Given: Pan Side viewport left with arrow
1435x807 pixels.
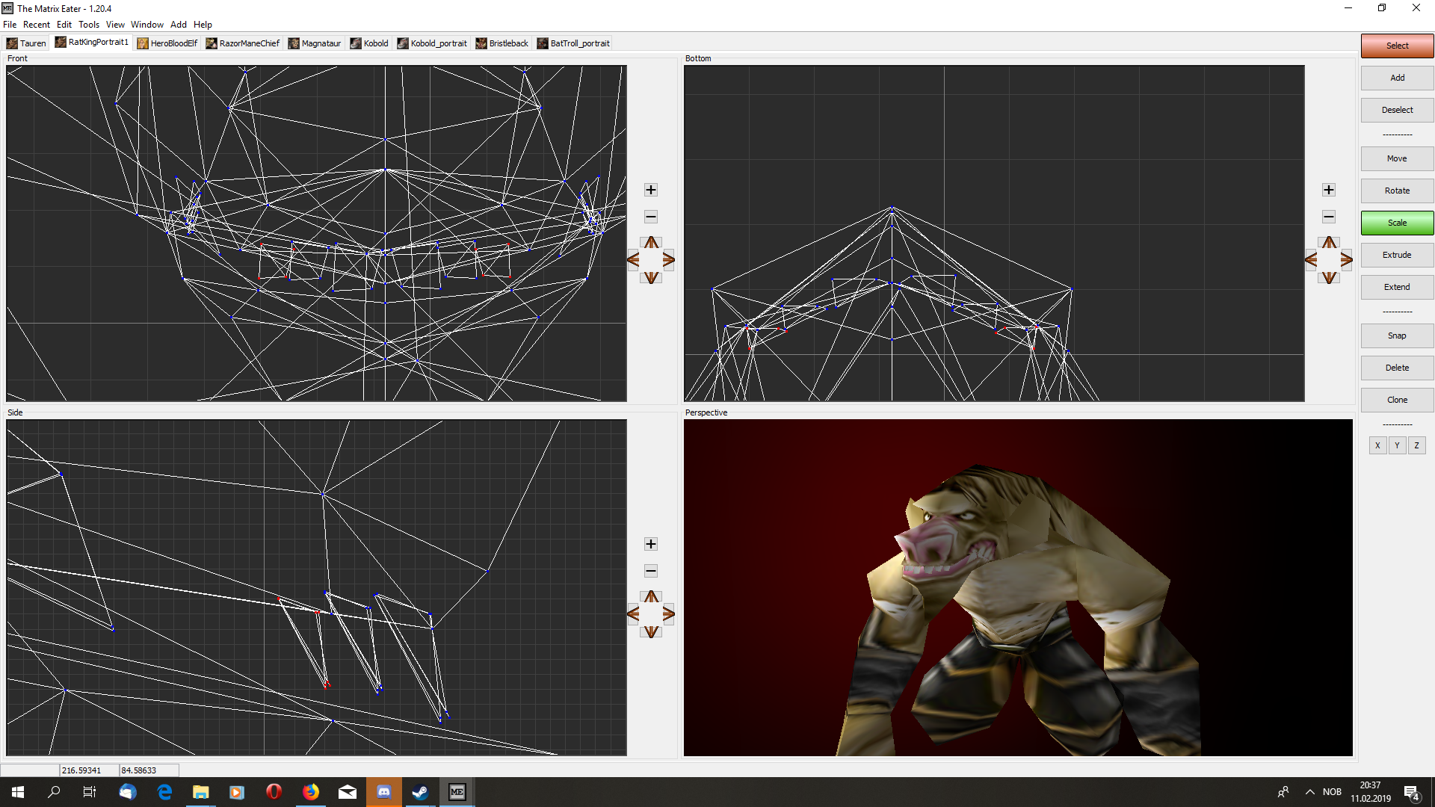Looking at the screenshot, I should click(633, 614).
